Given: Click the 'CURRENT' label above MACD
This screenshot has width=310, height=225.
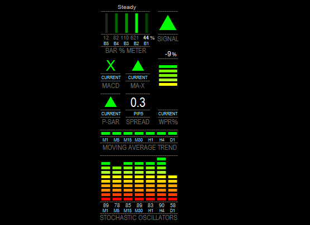Looking at the screenshot, I should 111,77.
